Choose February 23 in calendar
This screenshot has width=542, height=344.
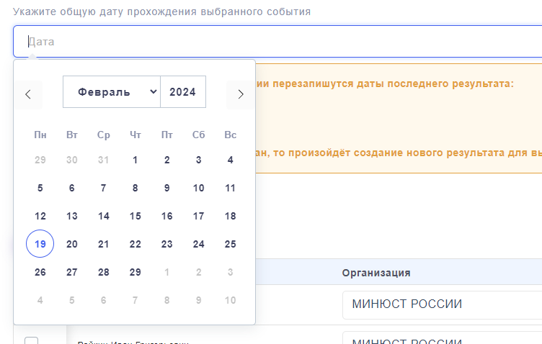click(x=167, y=244)
